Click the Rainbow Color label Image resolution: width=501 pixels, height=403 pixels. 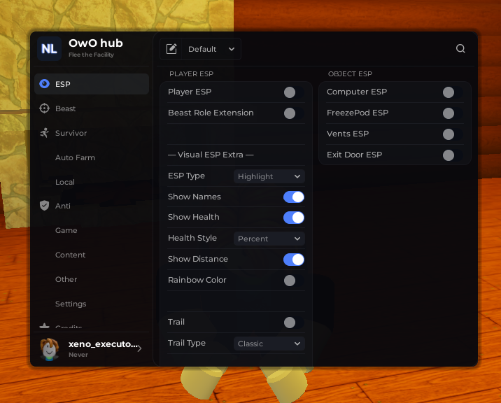coord(197,280)
